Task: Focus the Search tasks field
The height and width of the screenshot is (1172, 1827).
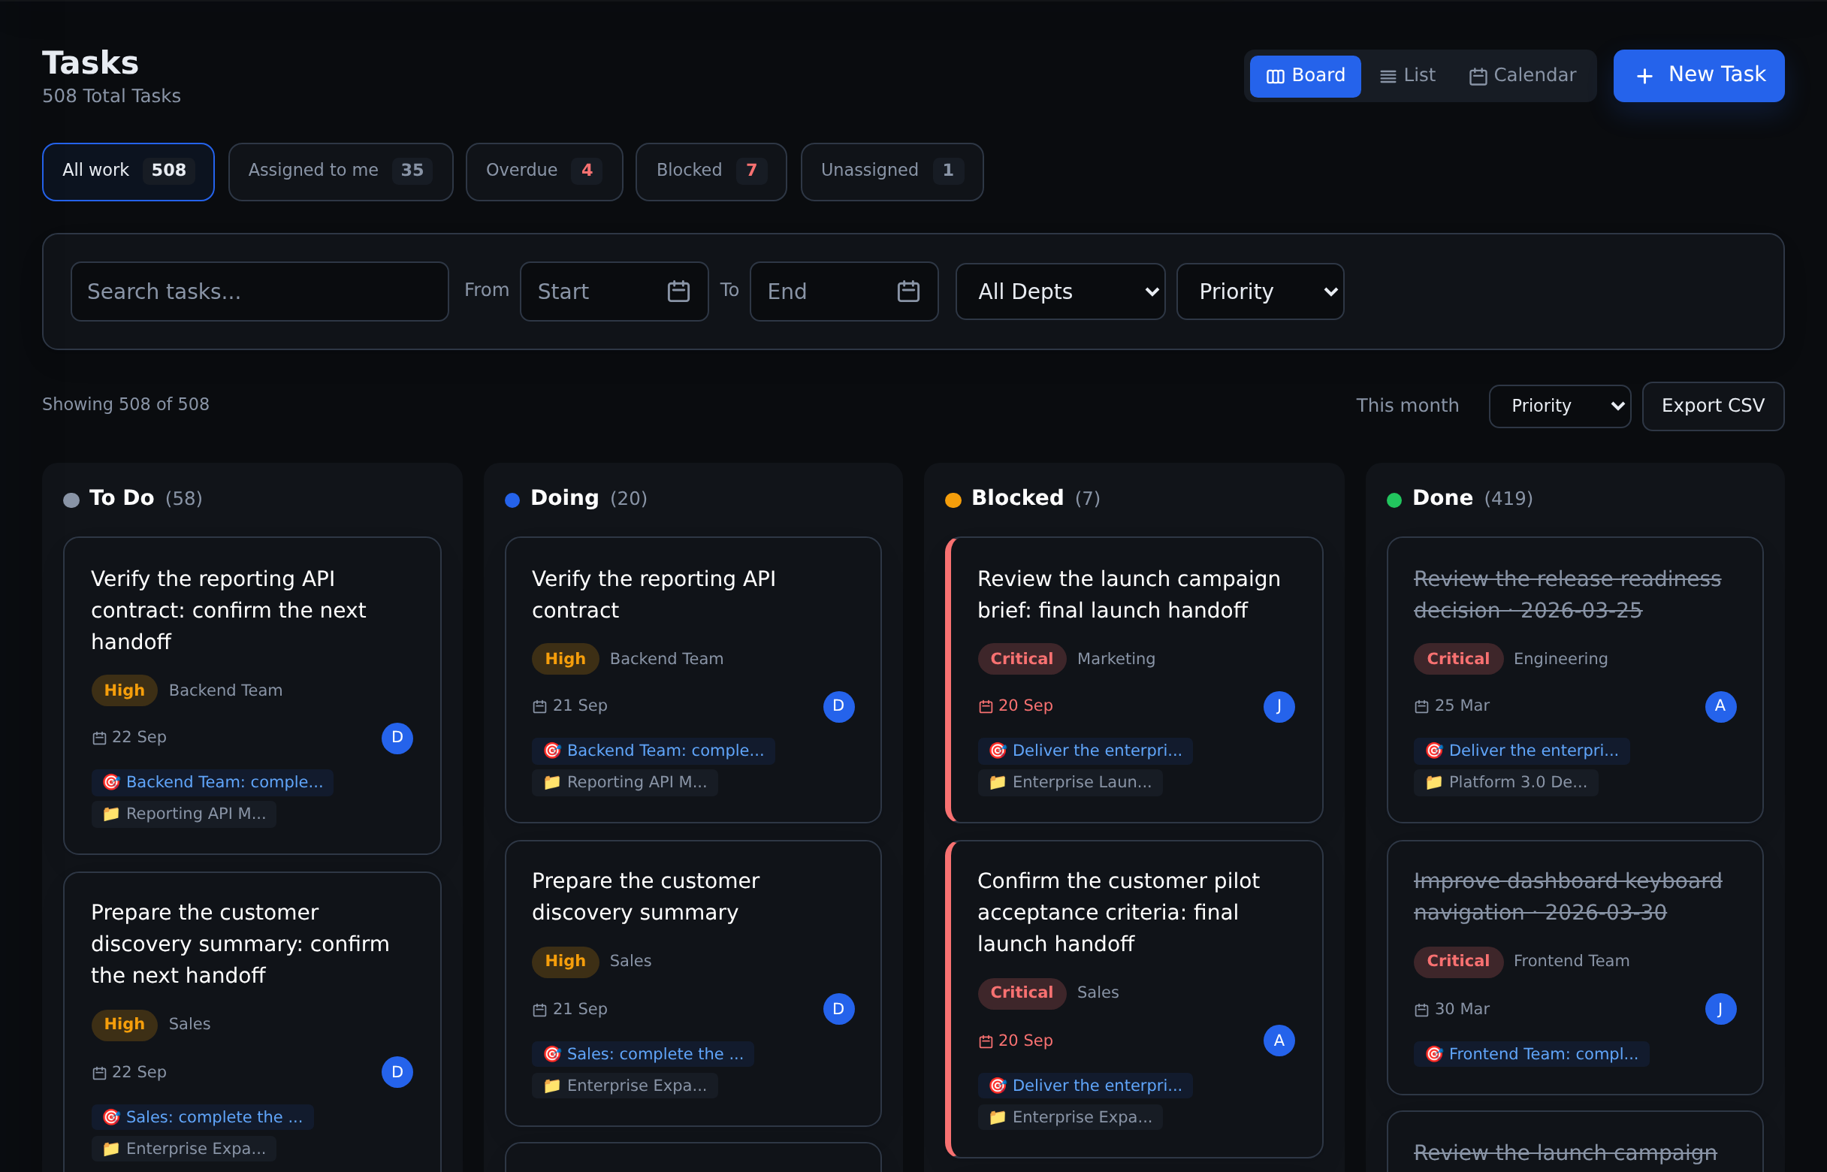Action: 259,291
